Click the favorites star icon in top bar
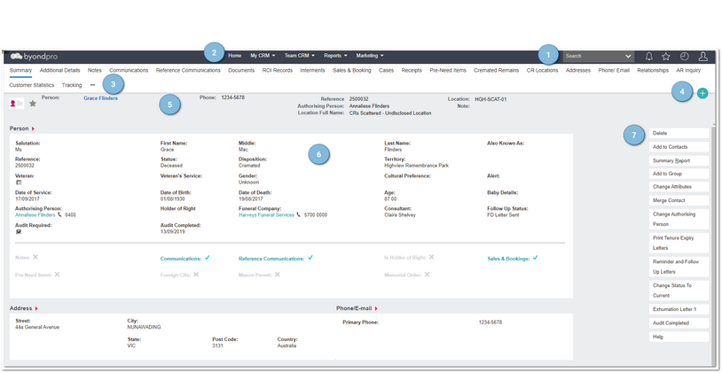 666,56
